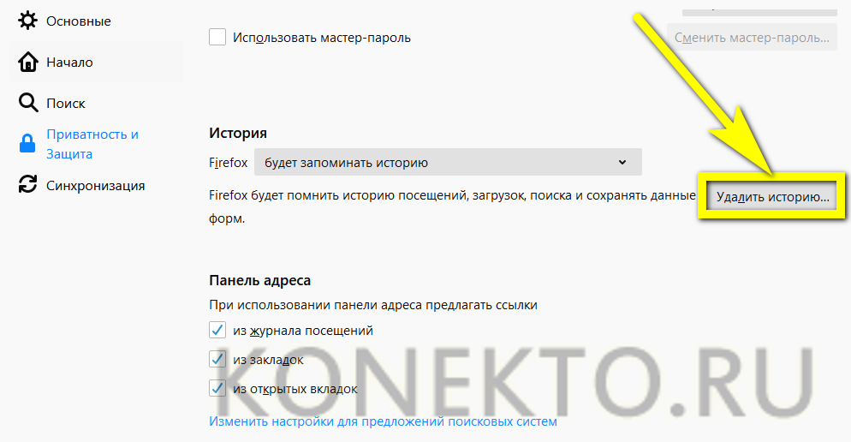Open the будет запоминать историю dropdown

[x=447, y=162]
